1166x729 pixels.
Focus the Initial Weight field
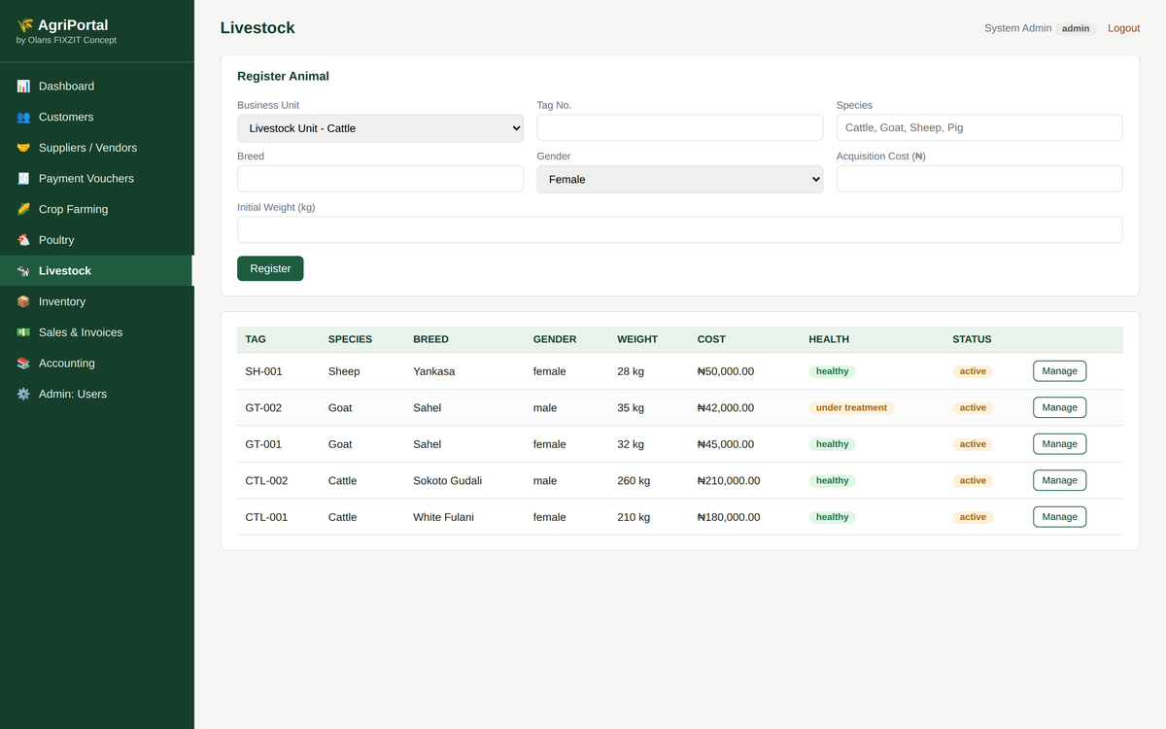click(x=680, y=229)
